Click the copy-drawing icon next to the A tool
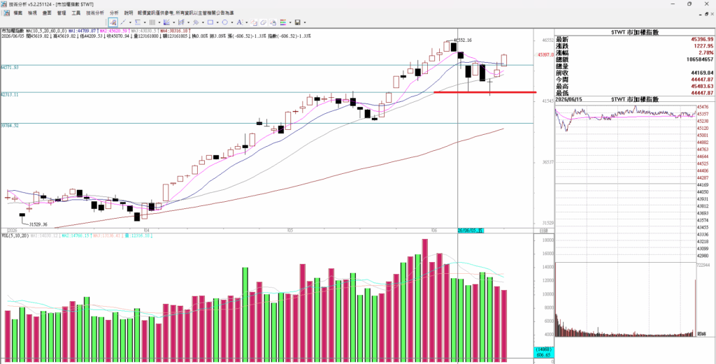This screenshot has height=364, width=716. 254,22
